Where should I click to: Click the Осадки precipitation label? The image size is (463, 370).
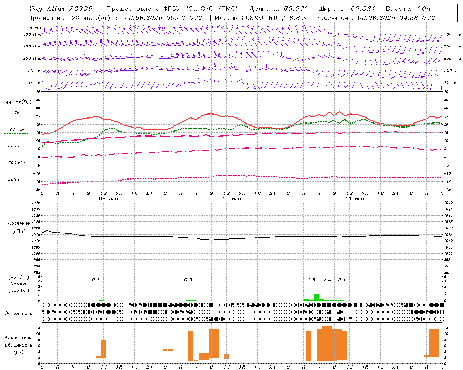[x=19, y=284]
